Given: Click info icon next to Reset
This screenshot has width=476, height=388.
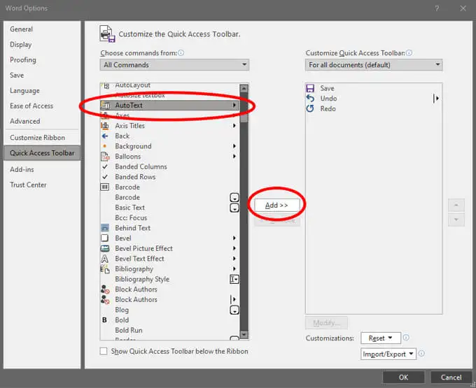Looking at the screenshot, I should click(406, 338).
